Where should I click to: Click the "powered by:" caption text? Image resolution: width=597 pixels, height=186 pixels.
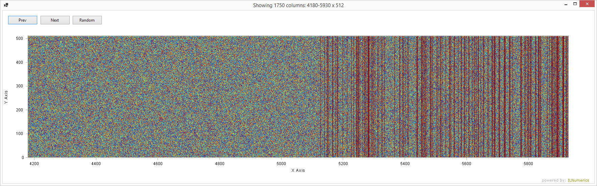pos(553,180)
